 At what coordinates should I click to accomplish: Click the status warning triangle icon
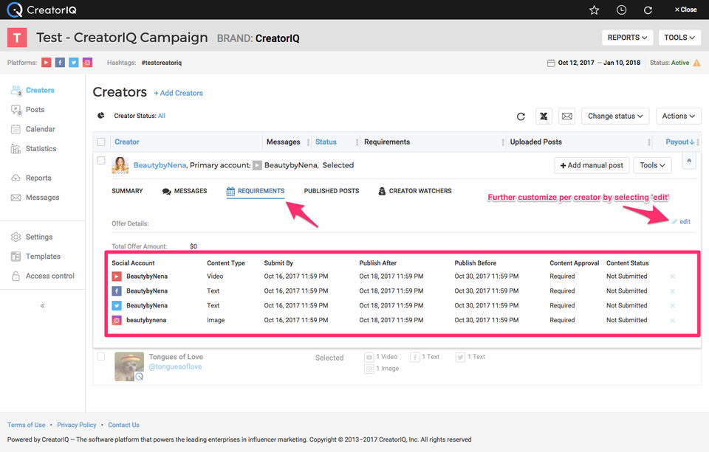pyautogui.click(x=696, y=63)
